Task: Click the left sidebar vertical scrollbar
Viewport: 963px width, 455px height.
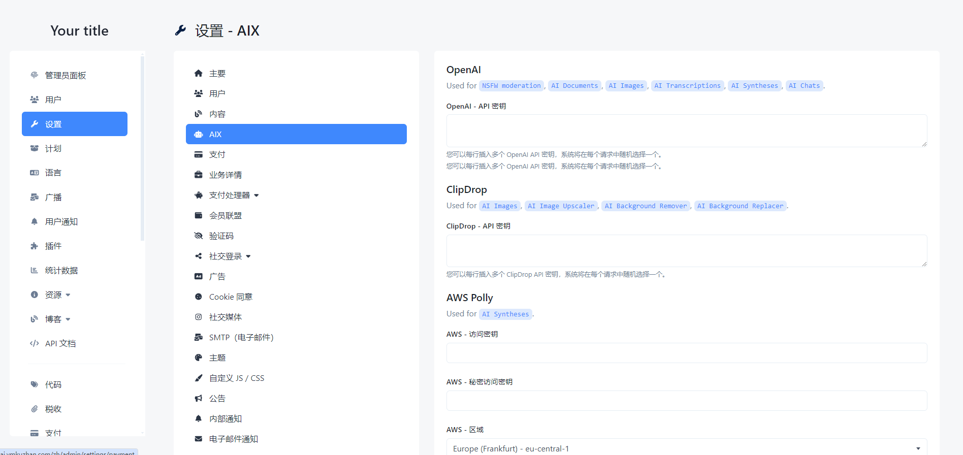Action: [x=143, y=147]
